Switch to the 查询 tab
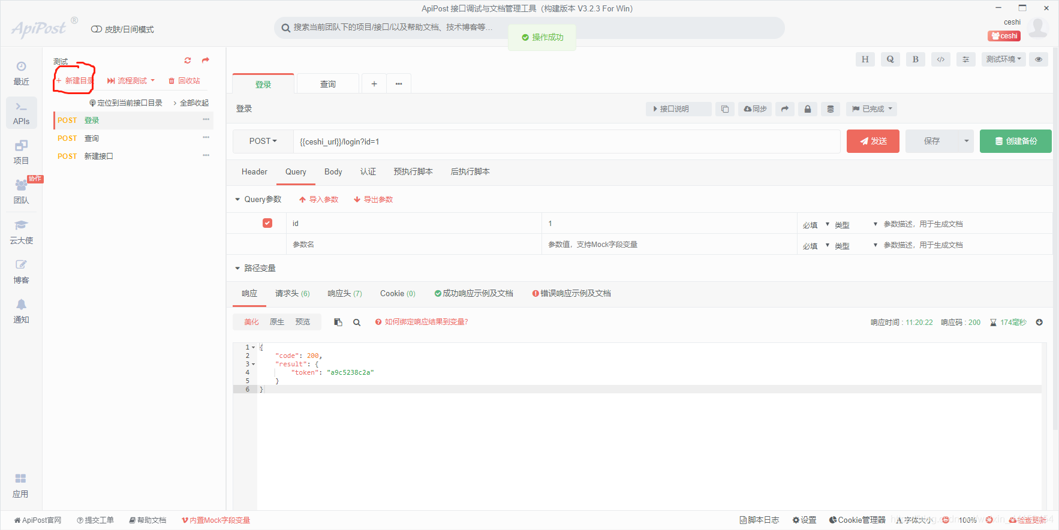The image size is (1059, 530). [x=328, y=84]
